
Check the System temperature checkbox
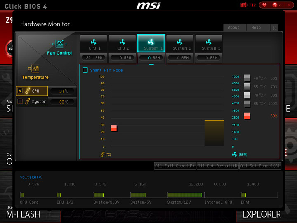(x=20, y=102)
